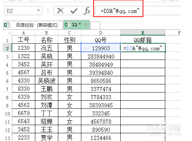Select employee ID cell 2233
Viewport: 192px width, 141px height.
(x=23, y=138)
